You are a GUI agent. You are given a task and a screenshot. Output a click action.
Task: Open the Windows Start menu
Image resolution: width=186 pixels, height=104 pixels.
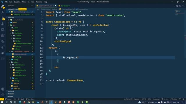2,102
